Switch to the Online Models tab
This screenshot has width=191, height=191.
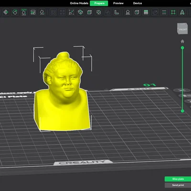click(79, 3)
